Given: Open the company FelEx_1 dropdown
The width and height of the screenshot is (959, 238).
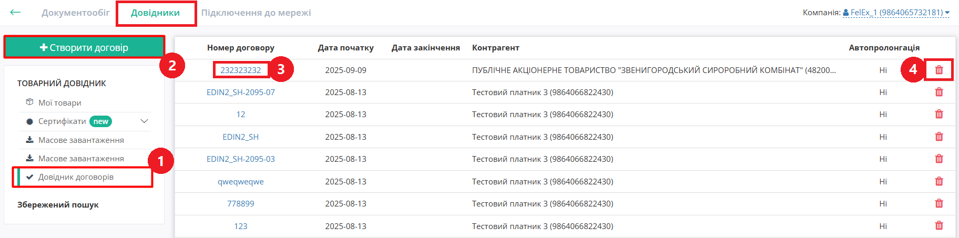Looking at the screenshot, I should tap(896, 13).
